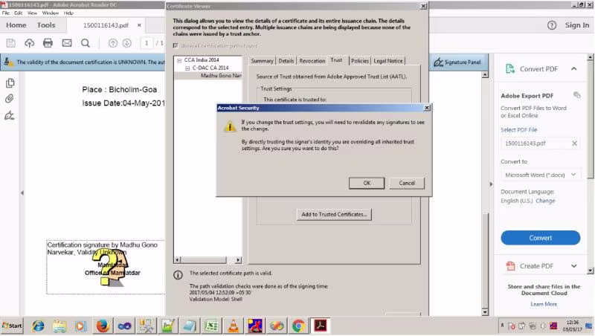Open the page thumbnails panel icon

tap(10, 83)
